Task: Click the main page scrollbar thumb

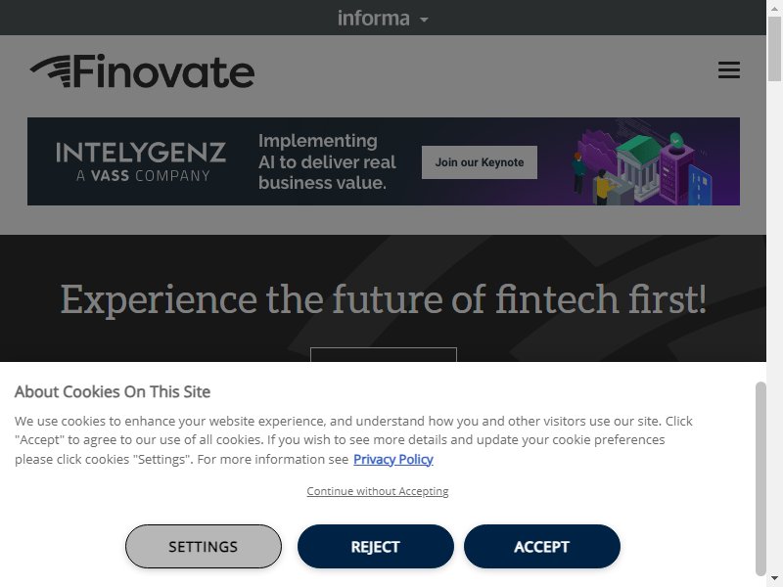Action: (x=774, y=48)
